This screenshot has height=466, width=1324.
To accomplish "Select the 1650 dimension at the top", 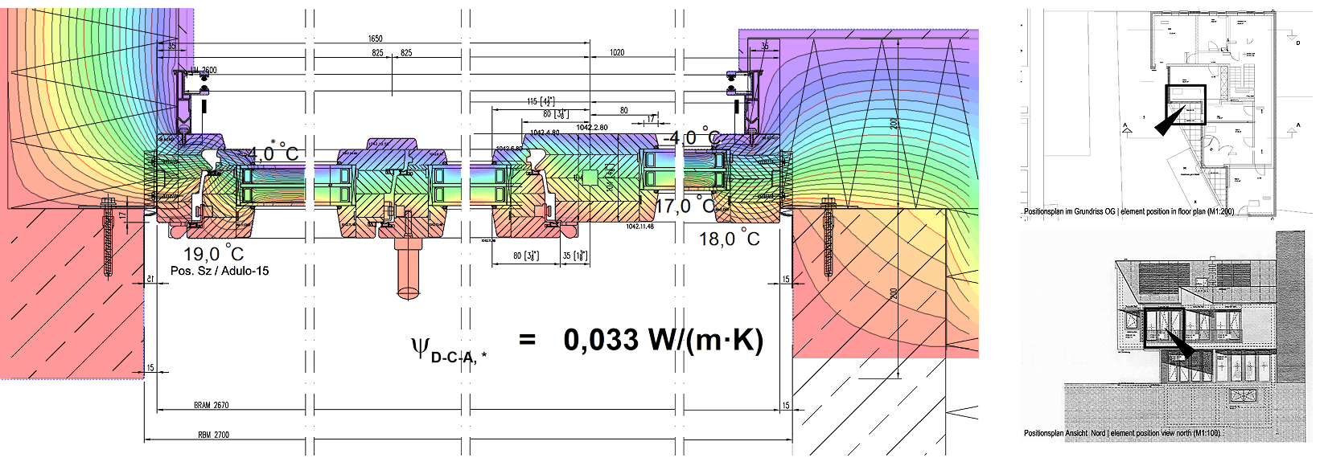I will click(375, 39).
